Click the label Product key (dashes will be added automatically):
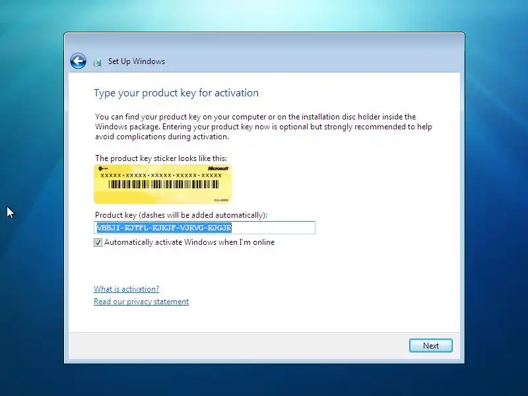This screenshot has width=528, height=396. pyautogui.click(x=181, y=215)
